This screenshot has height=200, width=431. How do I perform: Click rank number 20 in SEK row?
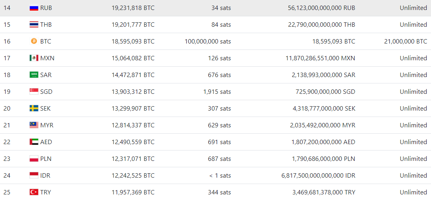click(7, 109)
